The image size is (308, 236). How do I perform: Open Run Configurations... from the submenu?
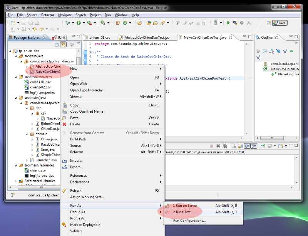tap(189, 221)
